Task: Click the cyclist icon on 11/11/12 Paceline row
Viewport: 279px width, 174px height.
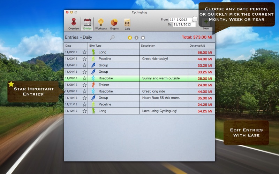Action: (x=93, y=104)
